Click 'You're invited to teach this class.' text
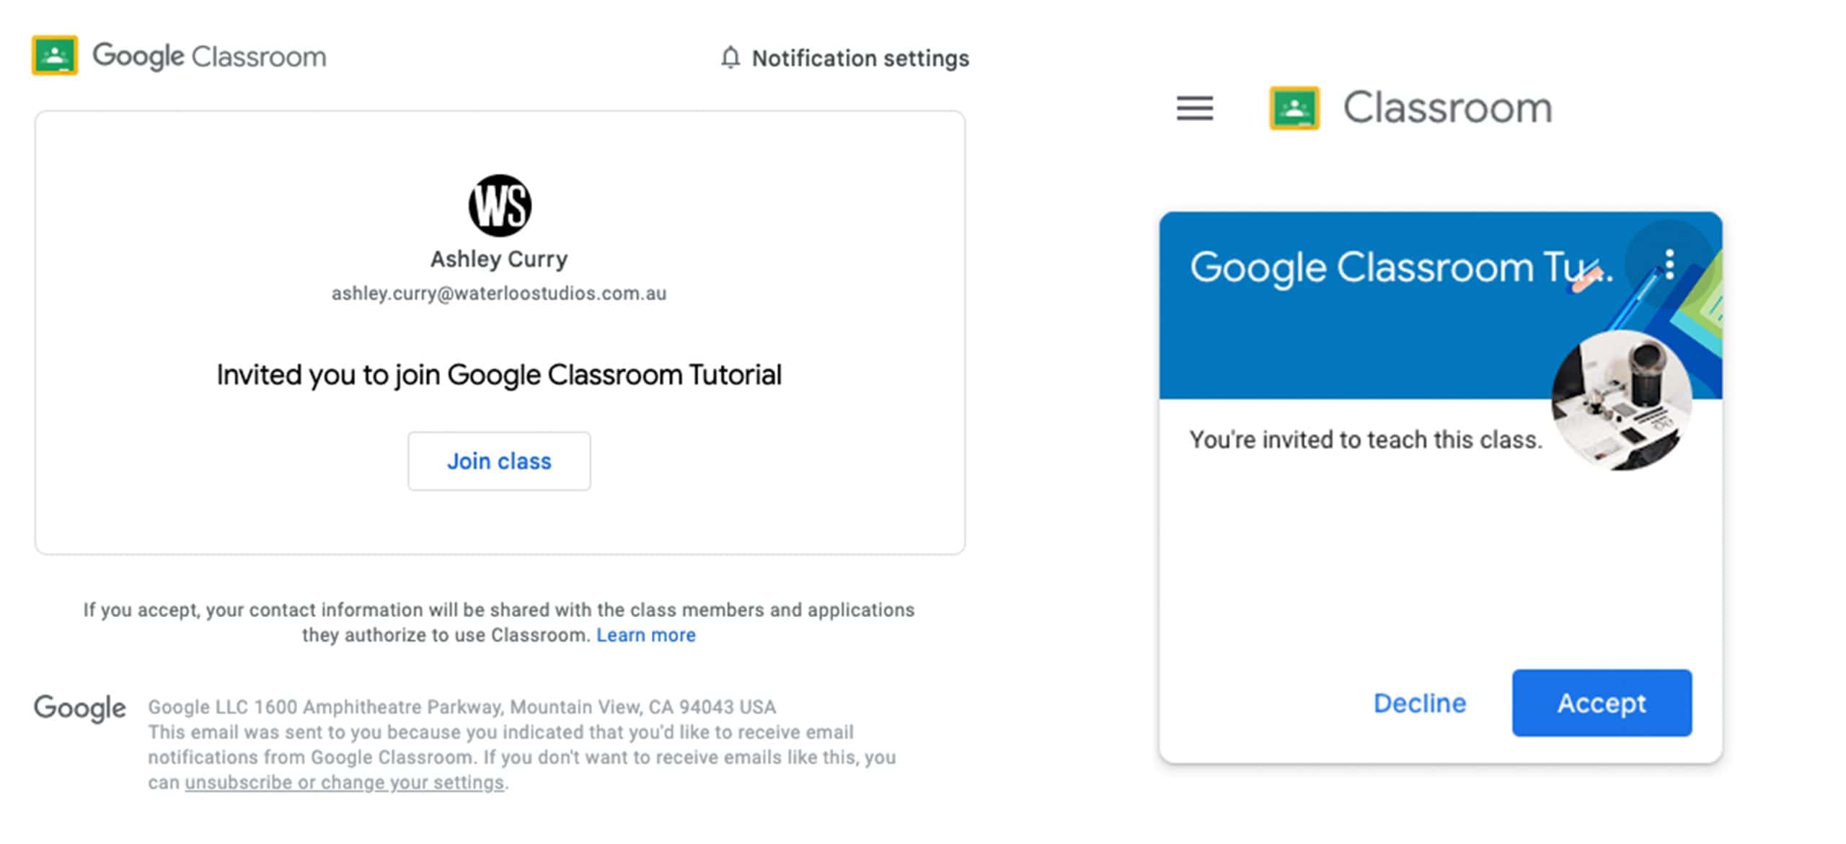 (x=1366, y=440)
